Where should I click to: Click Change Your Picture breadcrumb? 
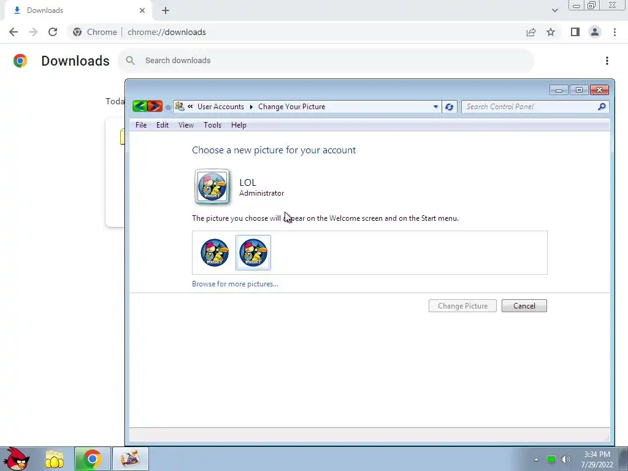click(x=291, y=107)
